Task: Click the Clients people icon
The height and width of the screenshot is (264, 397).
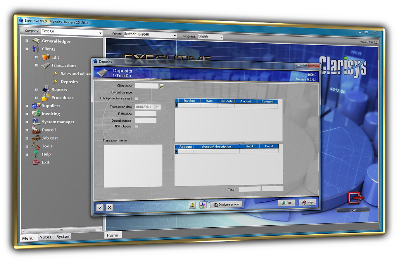Action: pyautogui.click(x=36, y=48)
